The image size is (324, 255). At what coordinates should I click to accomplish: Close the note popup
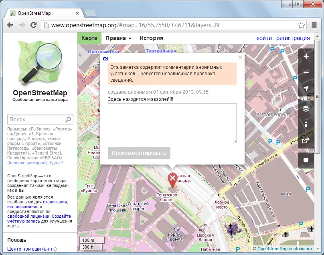point(240,58)
